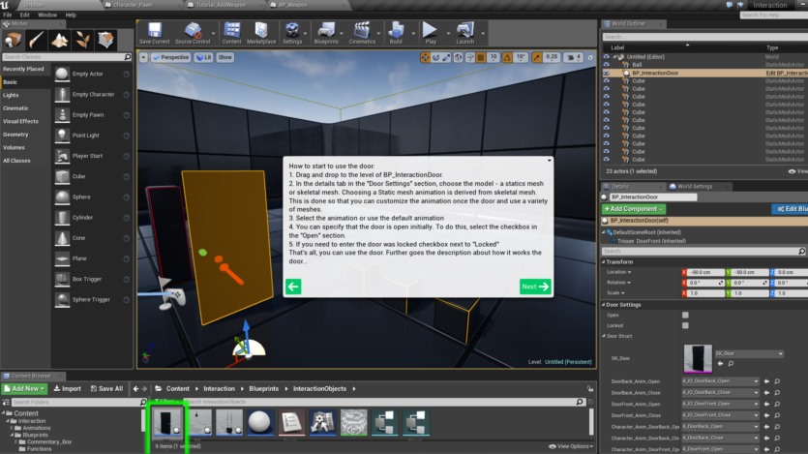Screen dimensions: 808x454
Task: Select the Visual Effects category
Action: pos(20,122)
